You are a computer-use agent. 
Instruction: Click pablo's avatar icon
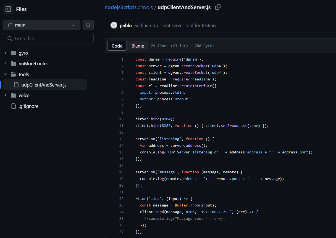(114, 25)
